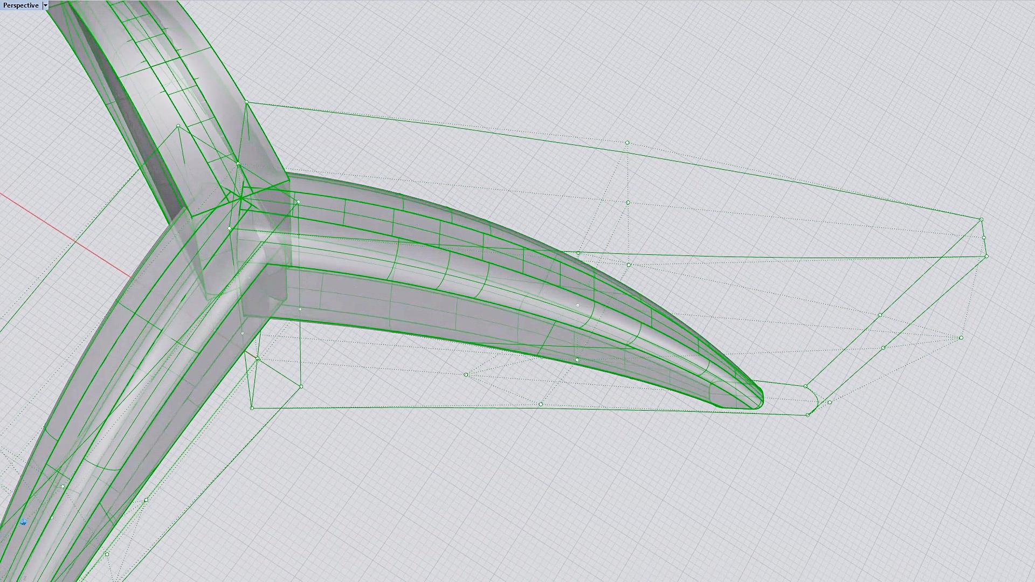The width and height of the screenshot is (1035, 582).
Task: Select lowest control point on far-right cage edge
Action: tap(986, 257)
